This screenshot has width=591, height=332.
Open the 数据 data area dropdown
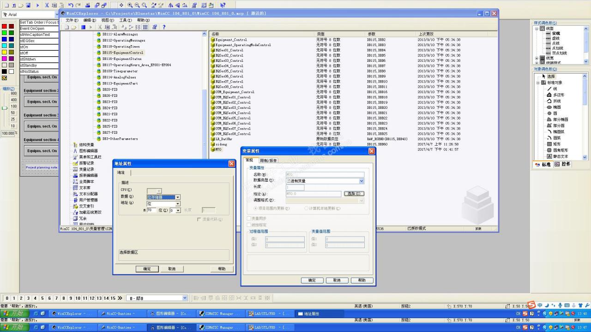(x=177, y=197)
